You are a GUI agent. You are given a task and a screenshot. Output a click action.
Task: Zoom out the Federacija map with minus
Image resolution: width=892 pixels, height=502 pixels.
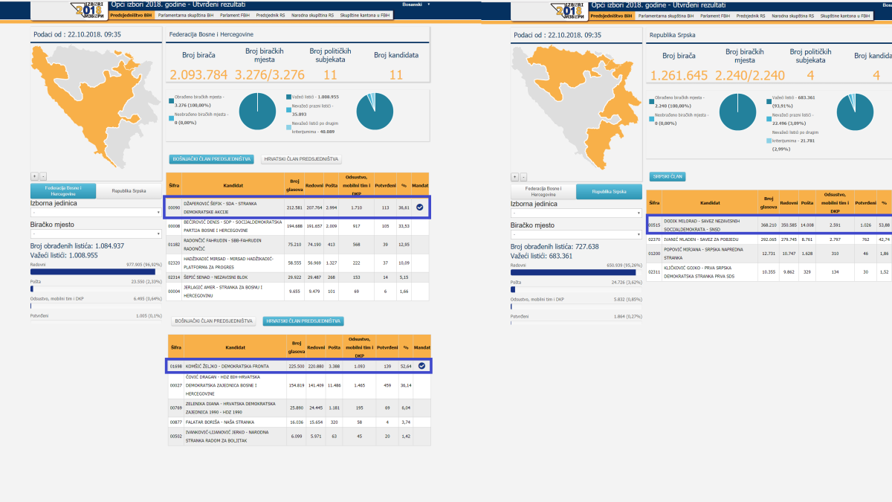pyautogui.click(x=43, y=176)
